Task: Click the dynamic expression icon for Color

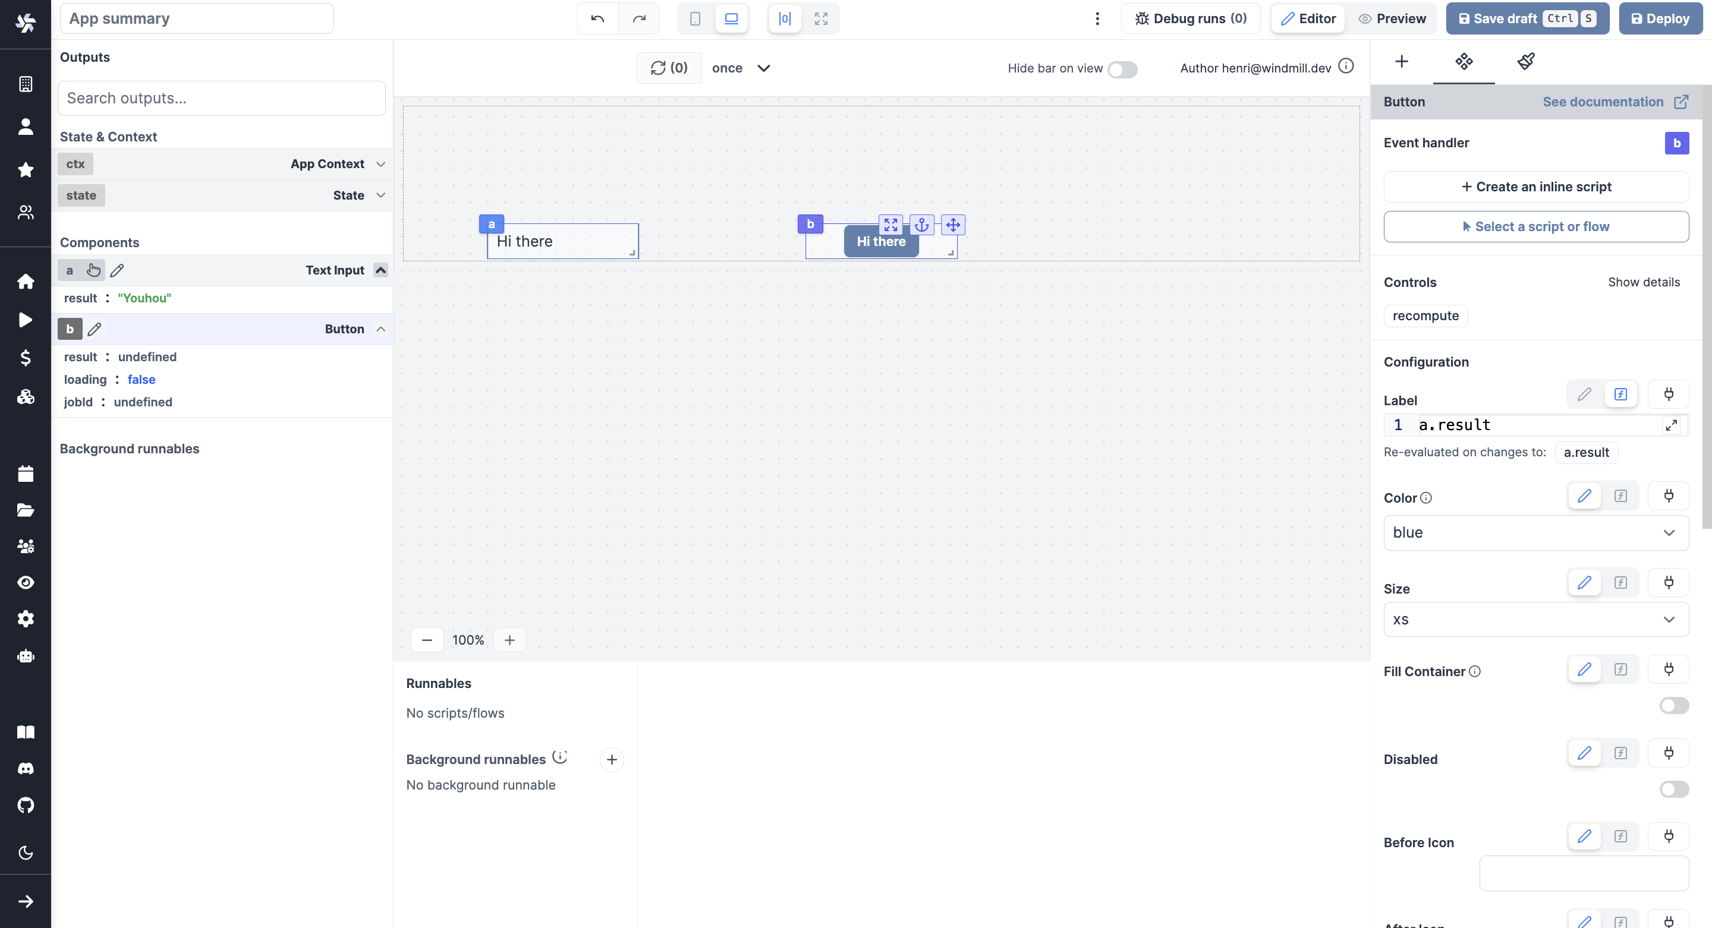Action: point(1620,496)
